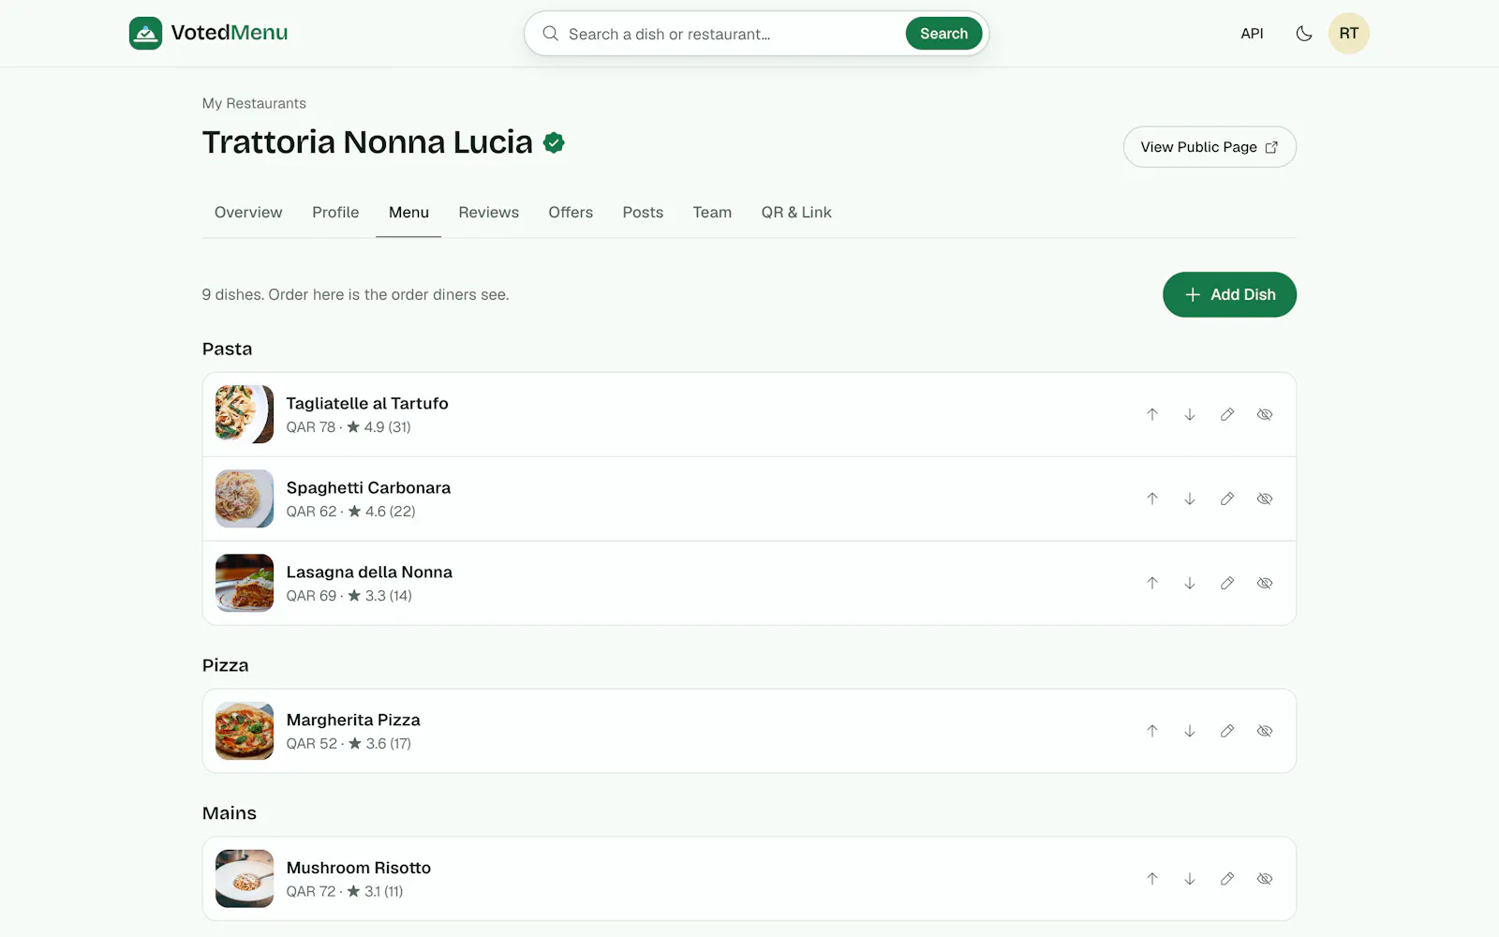Click the Mains section heading

tap(230, 813)
